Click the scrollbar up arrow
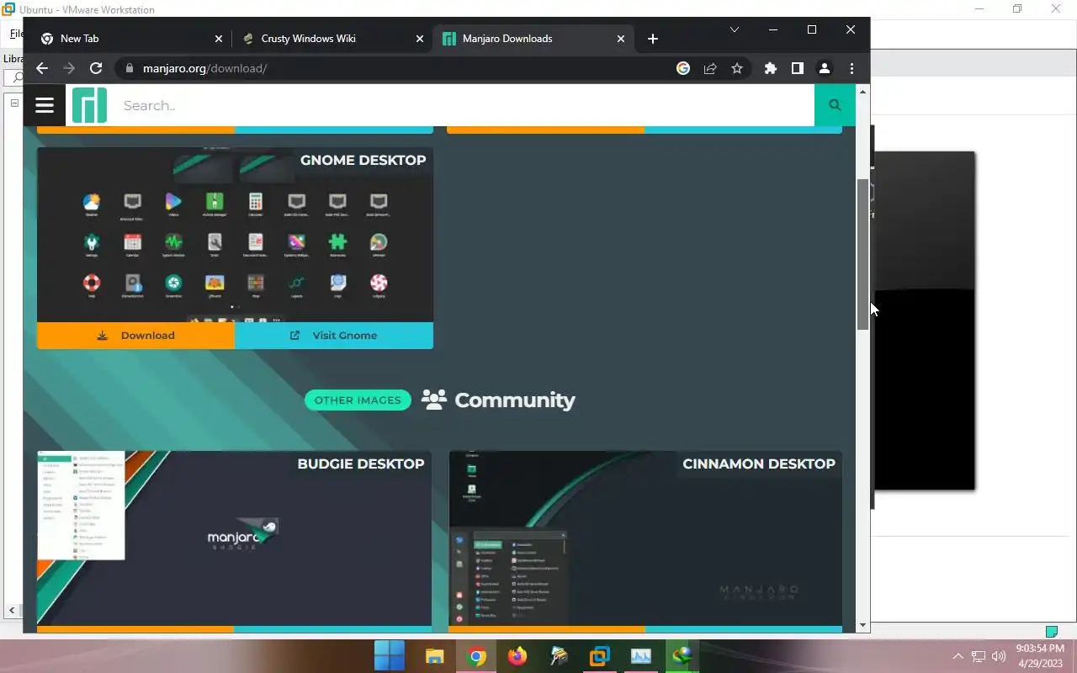This screenshot has height=673, width=1077. (862, 91)
